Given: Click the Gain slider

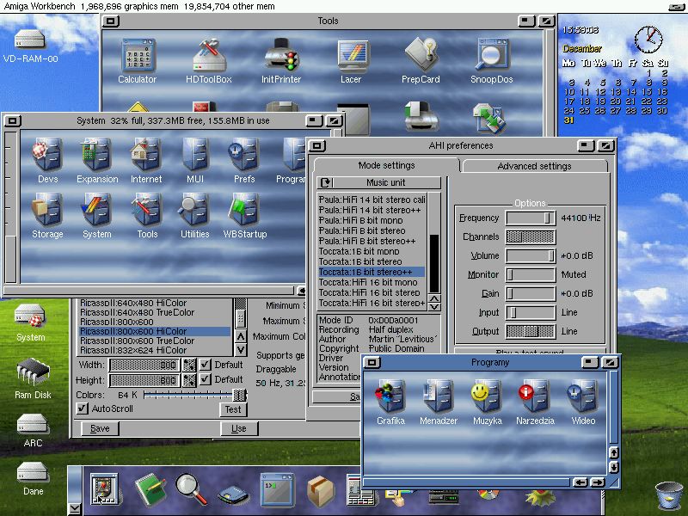Looking at the screenshot, I should coord(531,293).
